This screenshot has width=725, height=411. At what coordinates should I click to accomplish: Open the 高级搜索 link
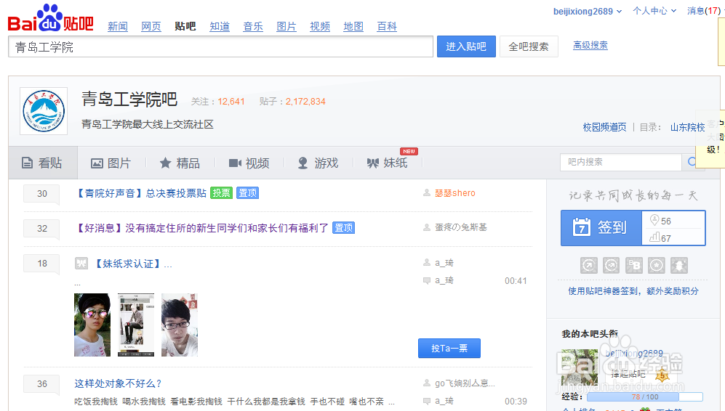pos(590,45)
